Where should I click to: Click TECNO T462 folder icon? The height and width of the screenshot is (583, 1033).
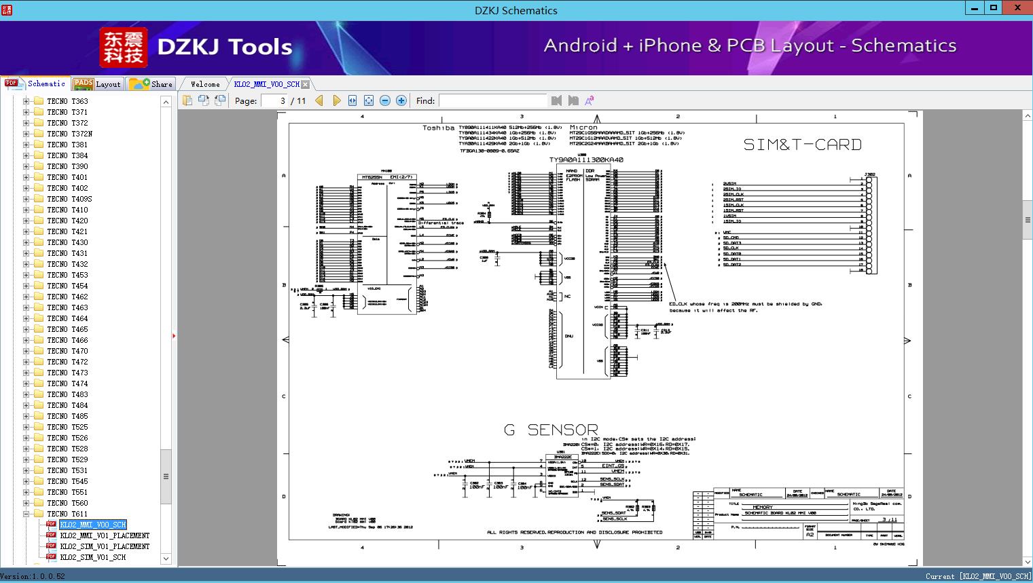(38, 297)
